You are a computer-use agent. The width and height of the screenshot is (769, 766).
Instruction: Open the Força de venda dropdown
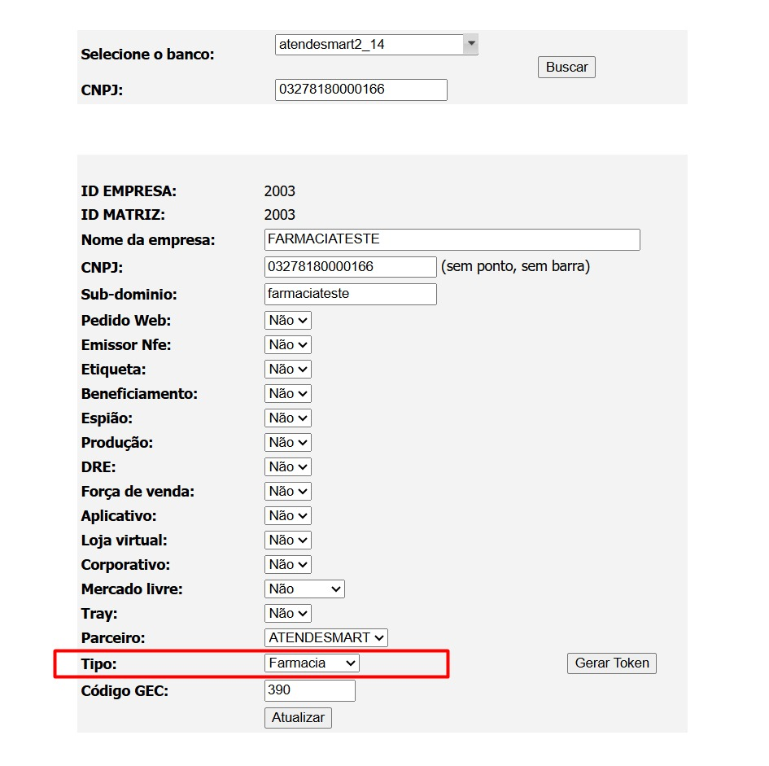click(286, 491)
